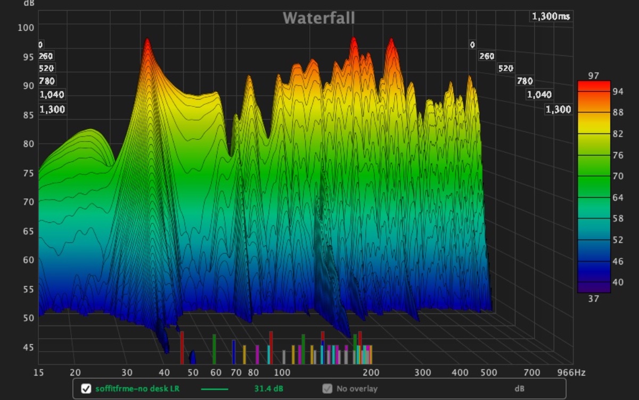Toggle the No overlay checkbox

[x=327, y=389]
